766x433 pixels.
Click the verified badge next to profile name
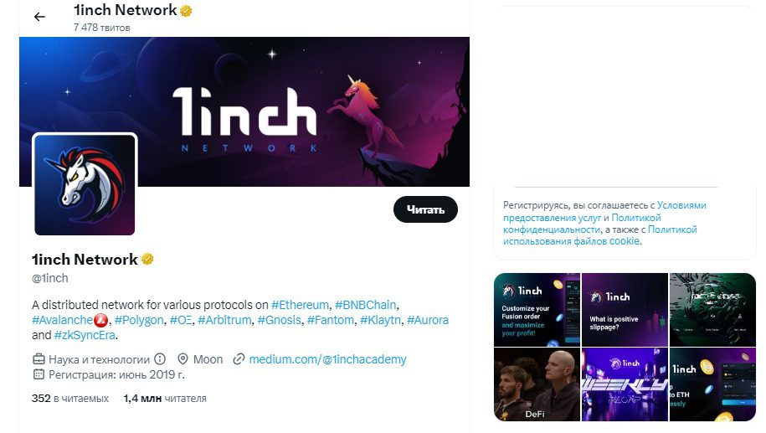tap(147, 259)
